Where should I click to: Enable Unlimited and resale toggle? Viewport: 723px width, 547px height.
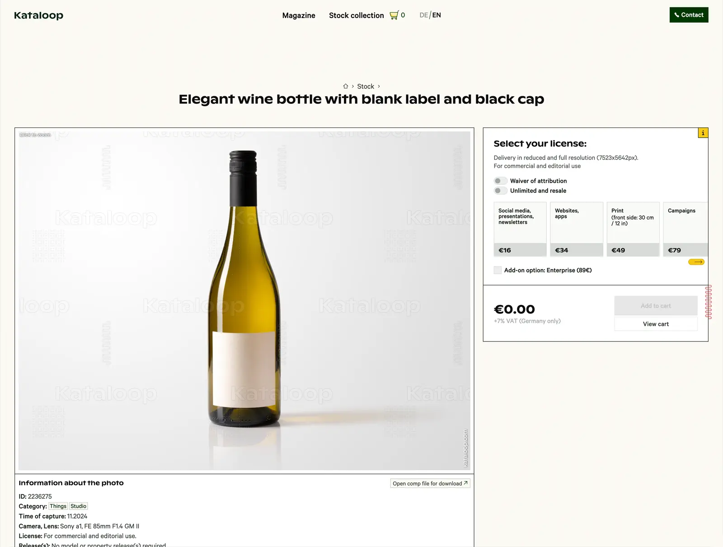point(500,191)
